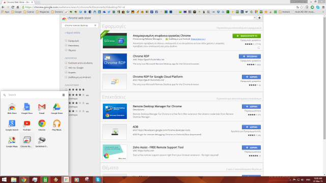Open the LinkedIn bookmark icon
The image size is (326, 183).
coord(99,12)
